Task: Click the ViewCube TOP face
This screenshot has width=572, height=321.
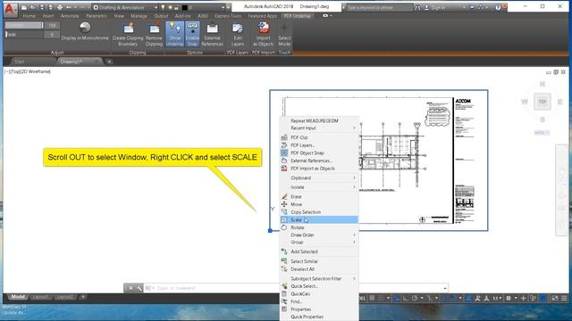Action: [x=543, y=102]
